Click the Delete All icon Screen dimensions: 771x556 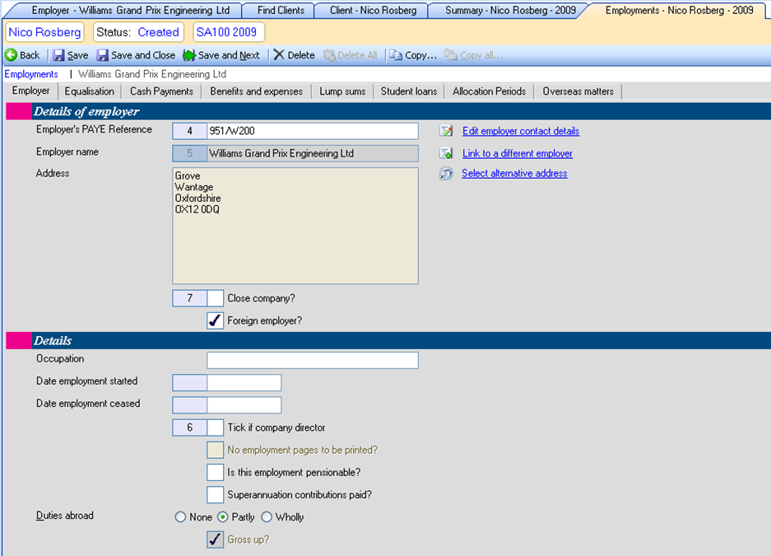[x=329, y=55]
